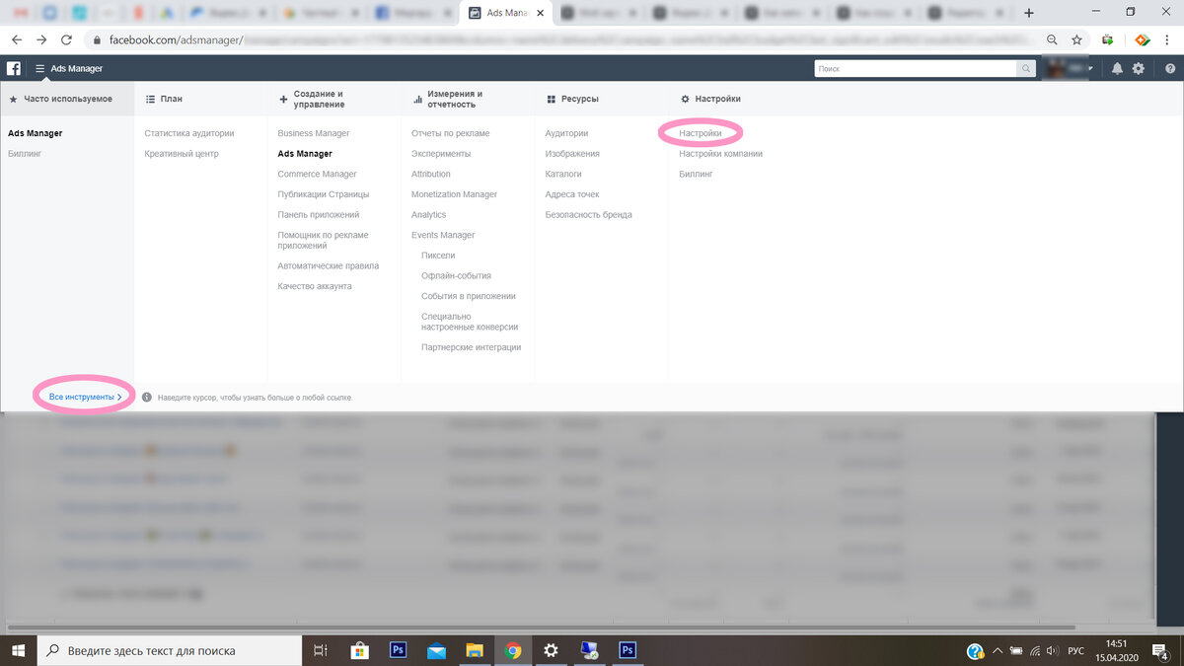Click the Facebook logo icon
Image resolution: width=1184 pixels, height=666 pixels.
[x=14, y=68]
